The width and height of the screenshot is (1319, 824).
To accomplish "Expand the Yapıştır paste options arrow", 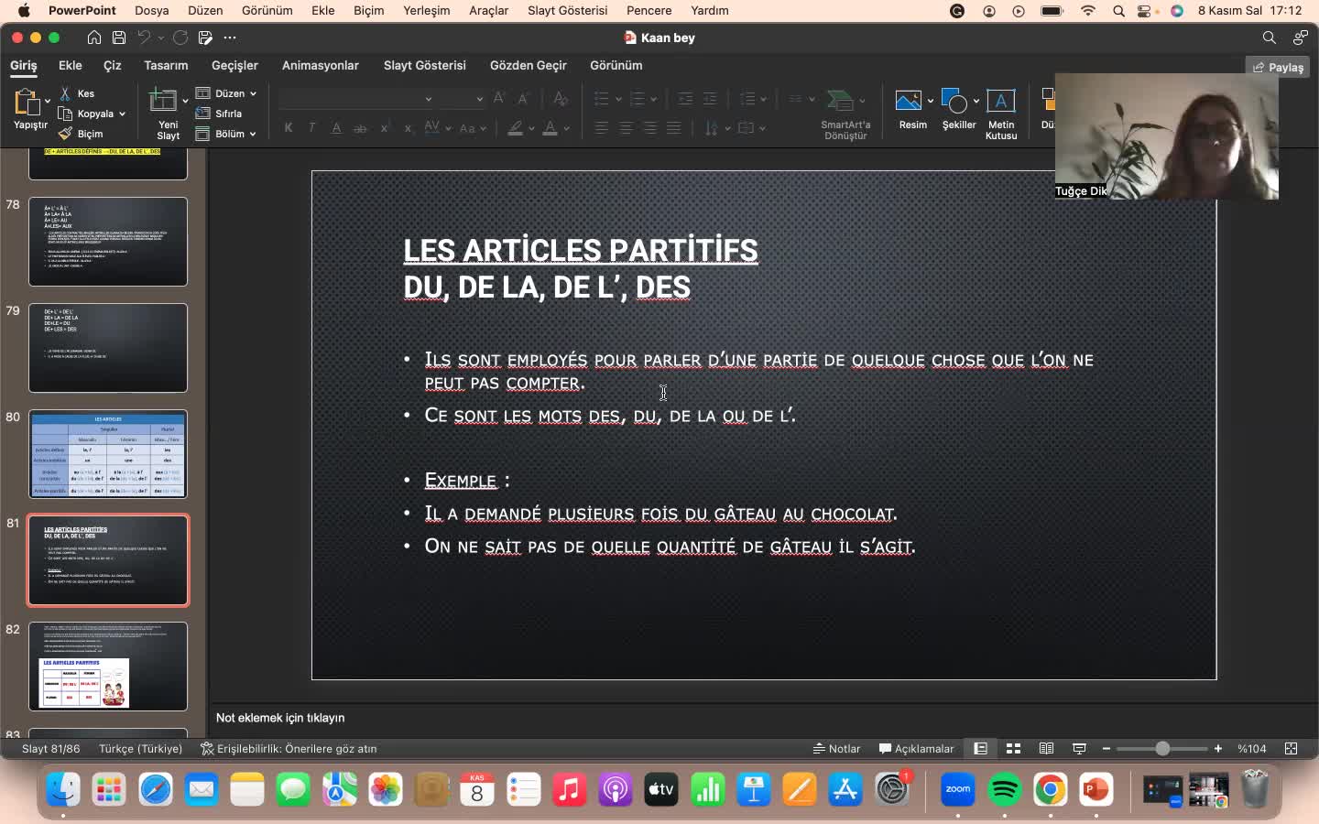I will [x=47, y=101].
